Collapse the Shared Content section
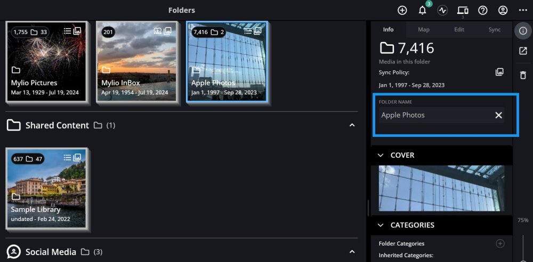The width and height of the screenshot is (533, 262). [352, 125]
